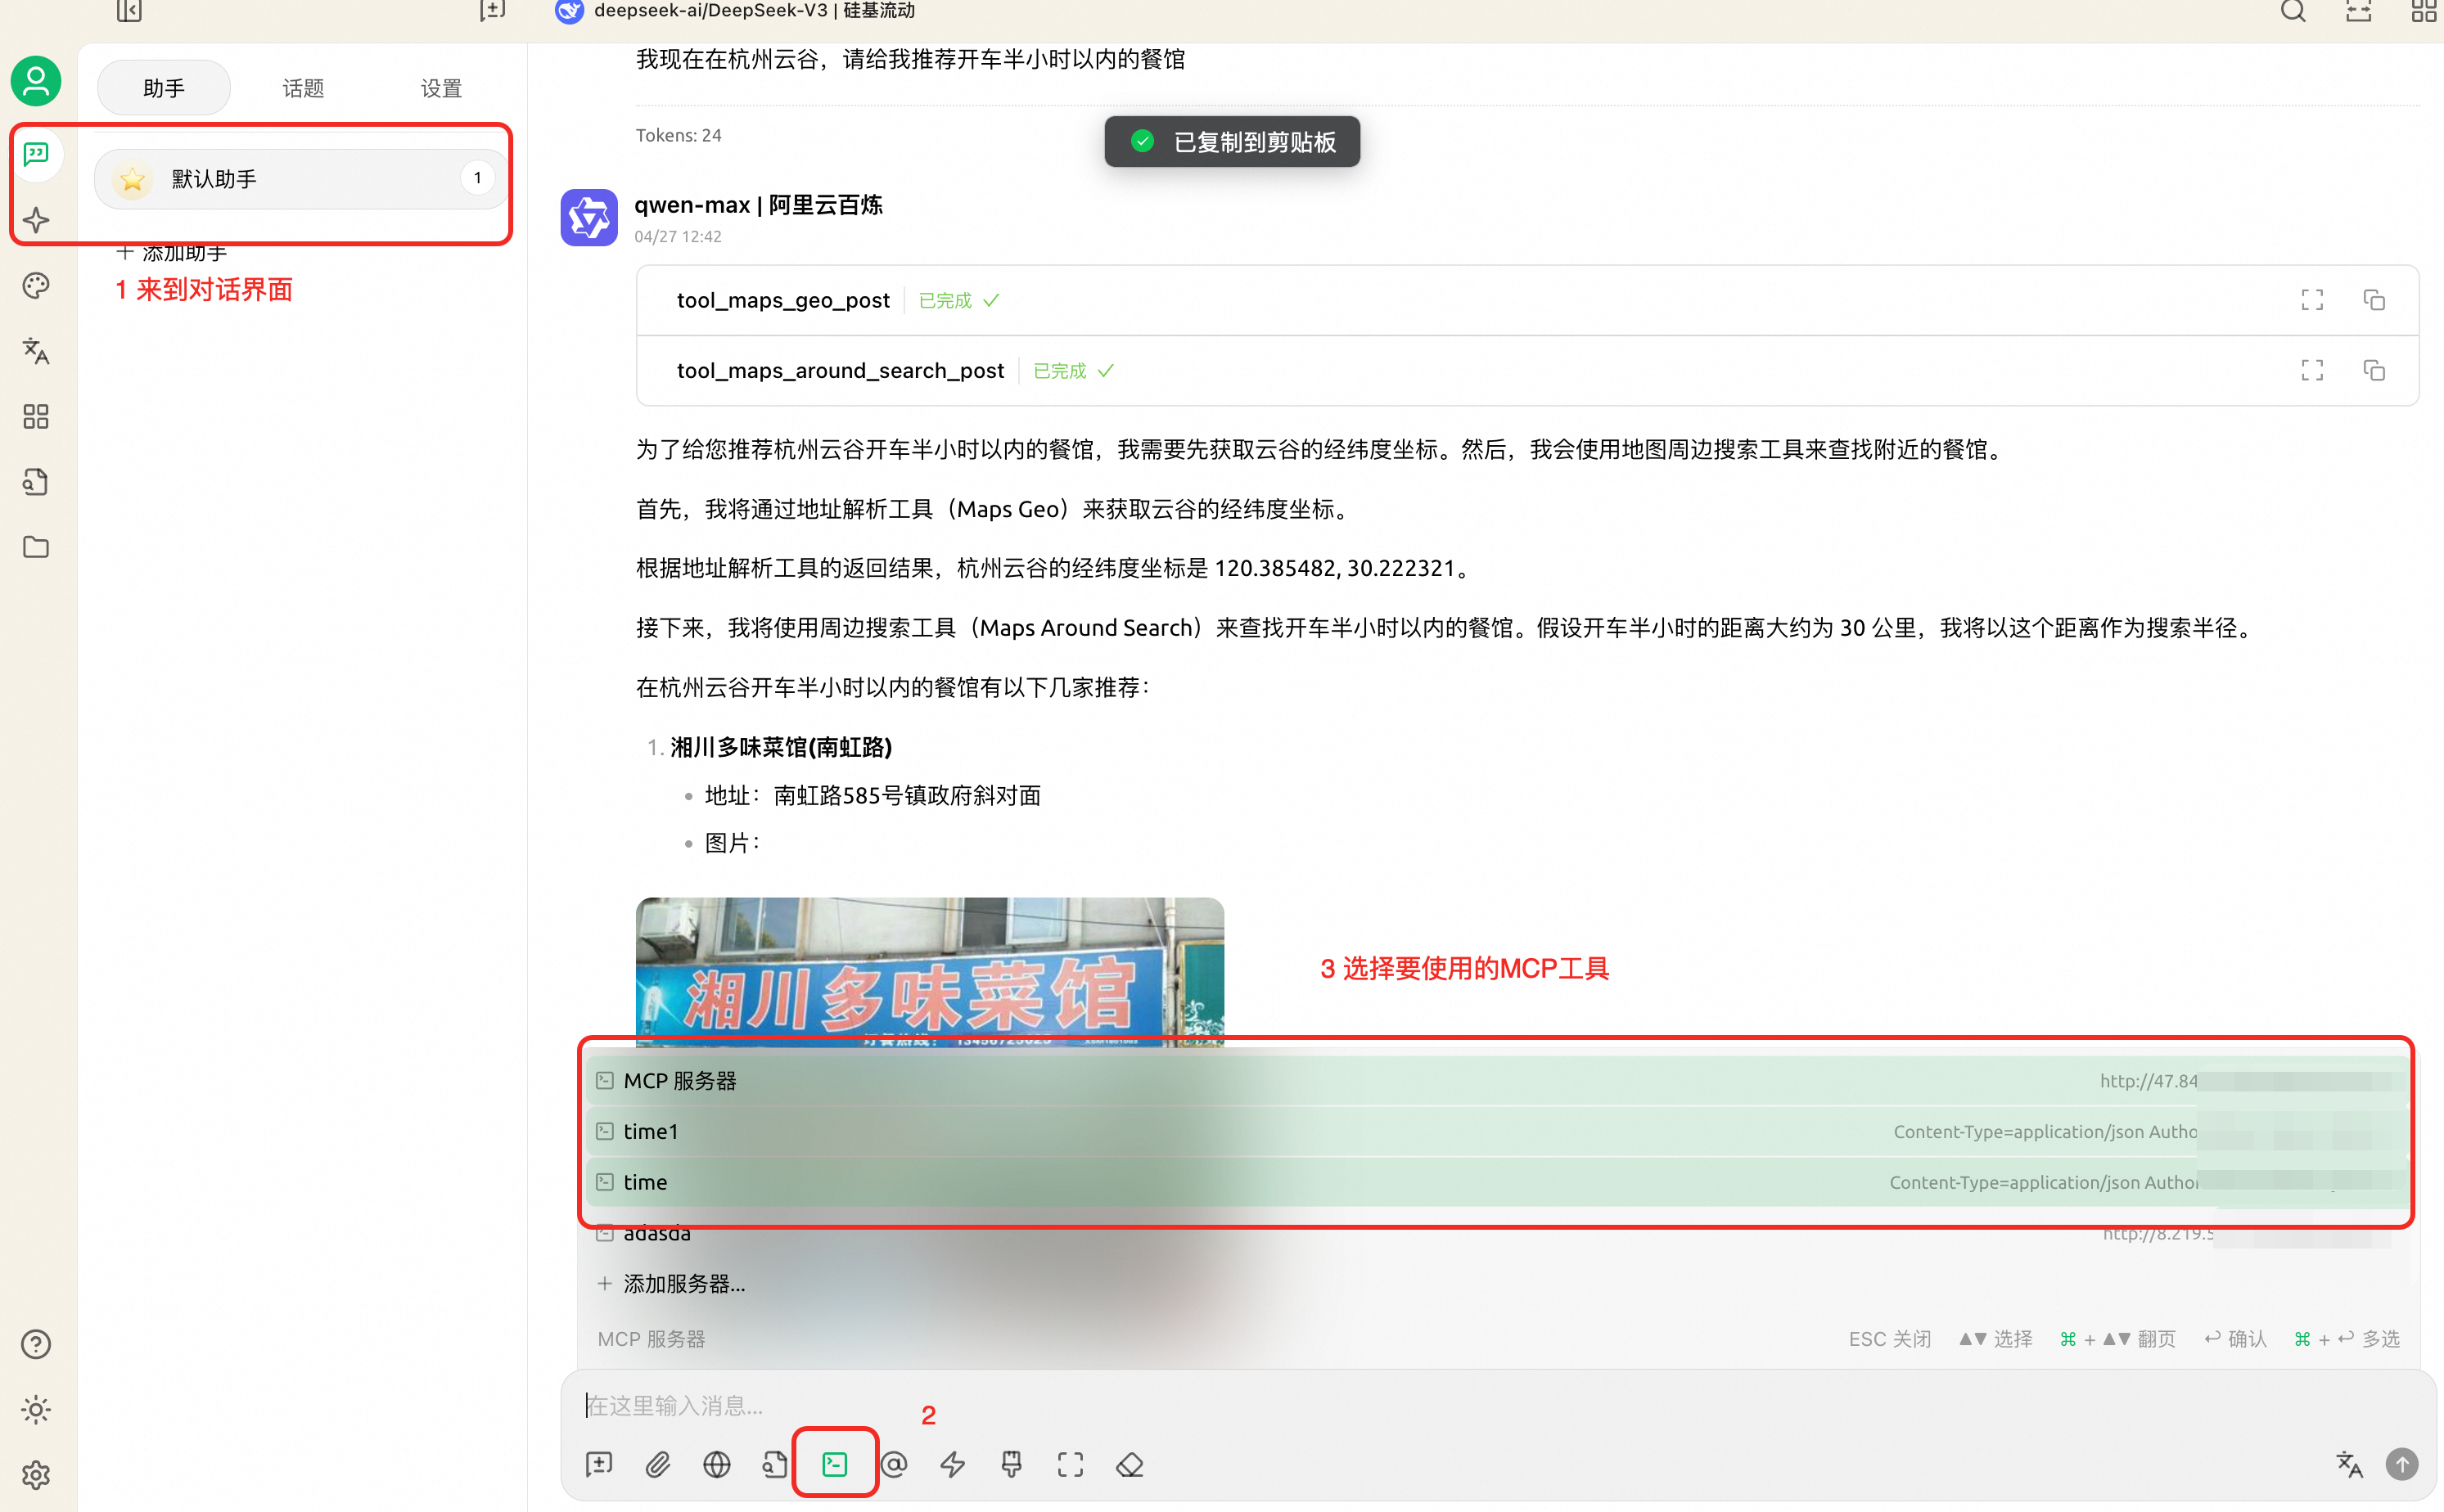Viewport: 2444px width, 1512px height.
Task: Open quick phrases lightning icon
Action: [x=953, y=1464]
